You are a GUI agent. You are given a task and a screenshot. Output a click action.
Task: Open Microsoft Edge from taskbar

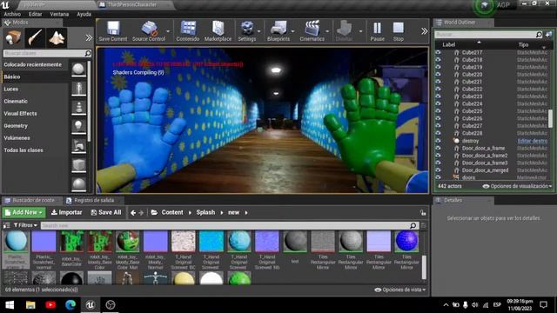point(70,305)
